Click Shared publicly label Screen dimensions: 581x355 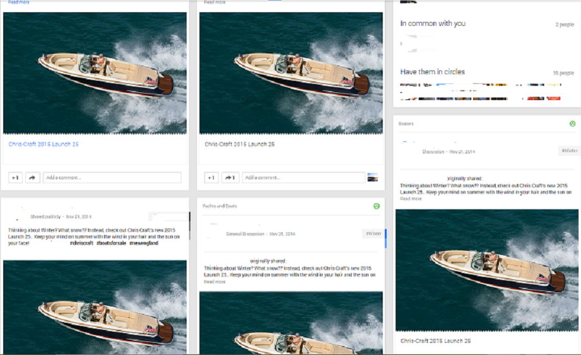45,217
